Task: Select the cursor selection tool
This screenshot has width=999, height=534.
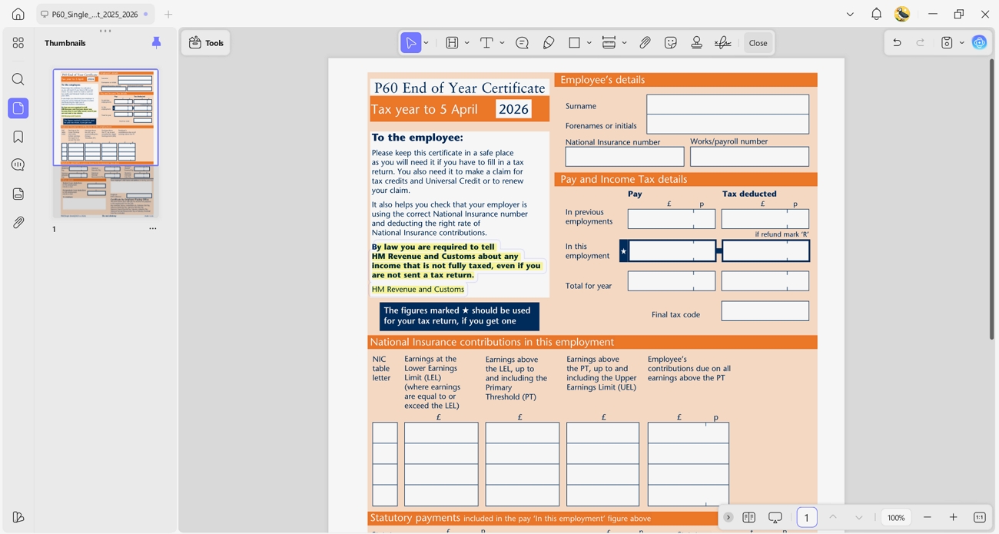Action: pyautogui.click(x=411, y=43)
